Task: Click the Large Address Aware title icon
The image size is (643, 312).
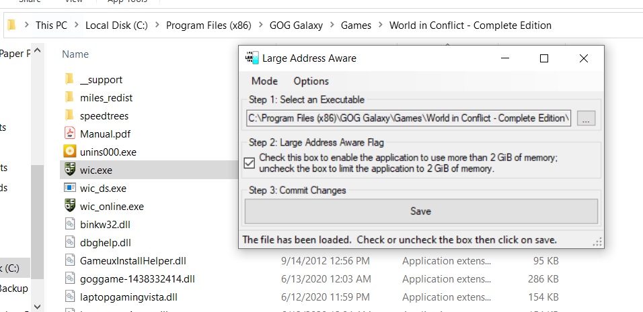Action: tap(252, 58)
